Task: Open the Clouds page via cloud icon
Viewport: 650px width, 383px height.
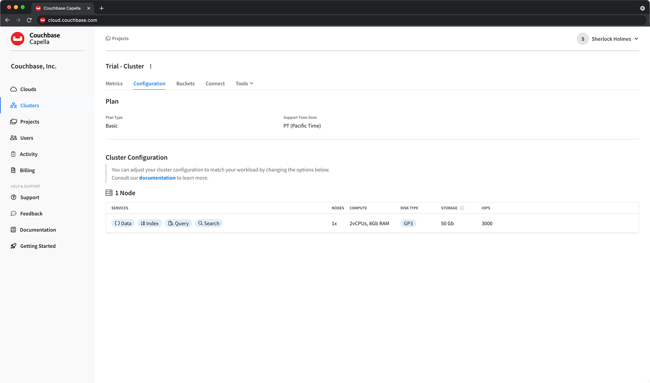Action: pos(14,89)
